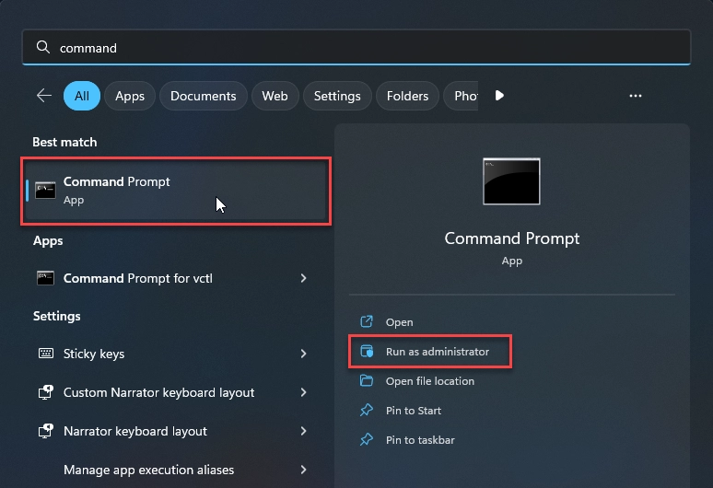The image size is (713, 488).
Task: Open Narrator keyboard layout setting
Action: [x=176, y=431]
